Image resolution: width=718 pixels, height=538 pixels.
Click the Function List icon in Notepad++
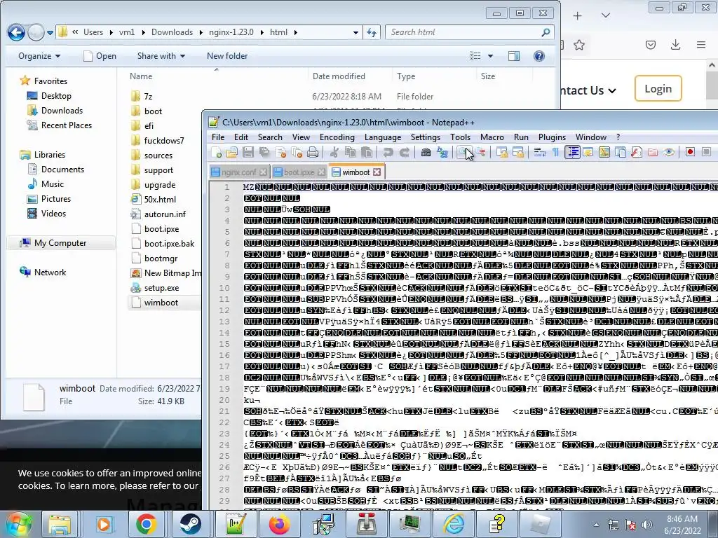(x=637, y=152)
